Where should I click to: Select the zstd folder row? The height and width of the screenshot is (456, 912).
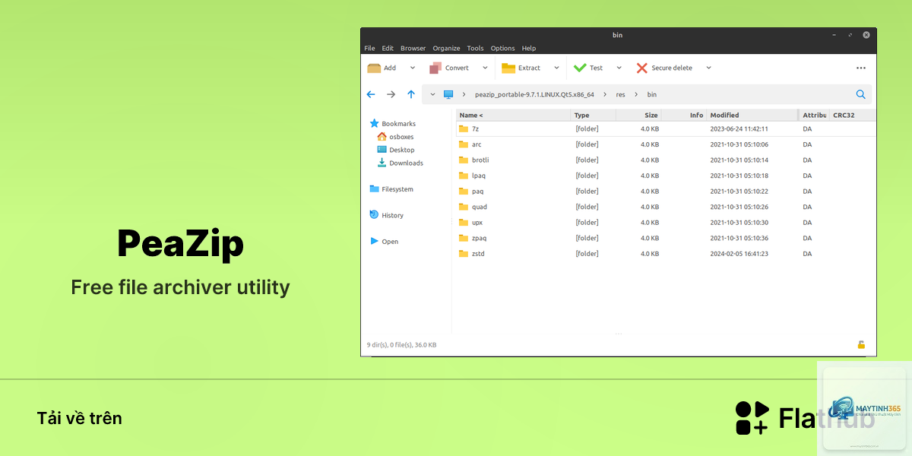[x=666, y=254]
